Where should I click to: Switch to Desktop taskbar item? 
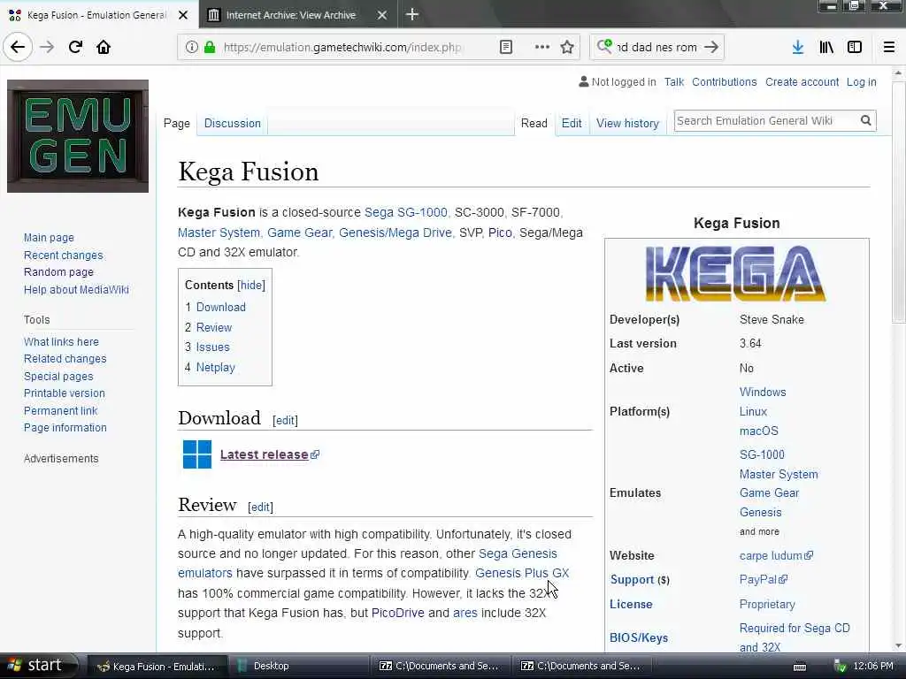click(x=299, y=667)
